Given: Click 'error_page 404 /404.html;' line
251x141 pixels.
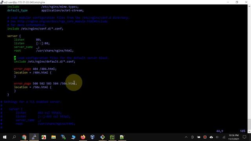Looking at the screenshot, I should [x=35, y=69].
